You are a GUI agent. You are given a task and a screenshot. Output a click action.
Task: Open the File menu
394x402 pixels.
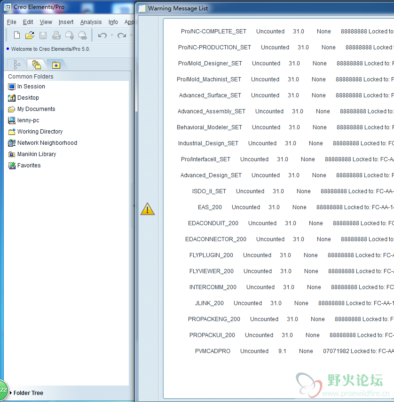tap(12, 22)
